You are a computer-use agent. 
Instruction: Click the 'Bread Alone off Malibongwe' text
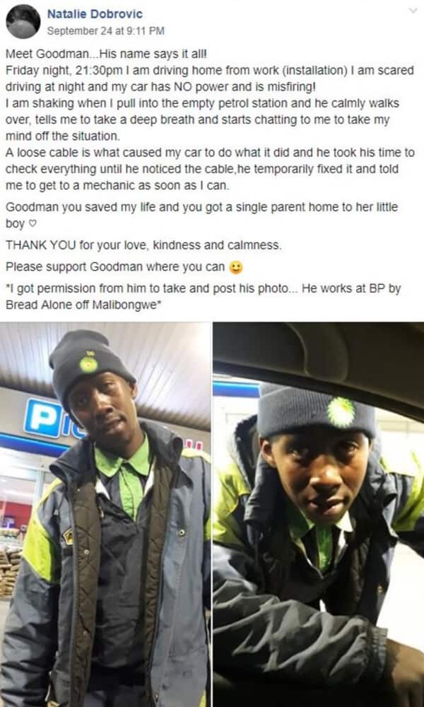(83, 305)
